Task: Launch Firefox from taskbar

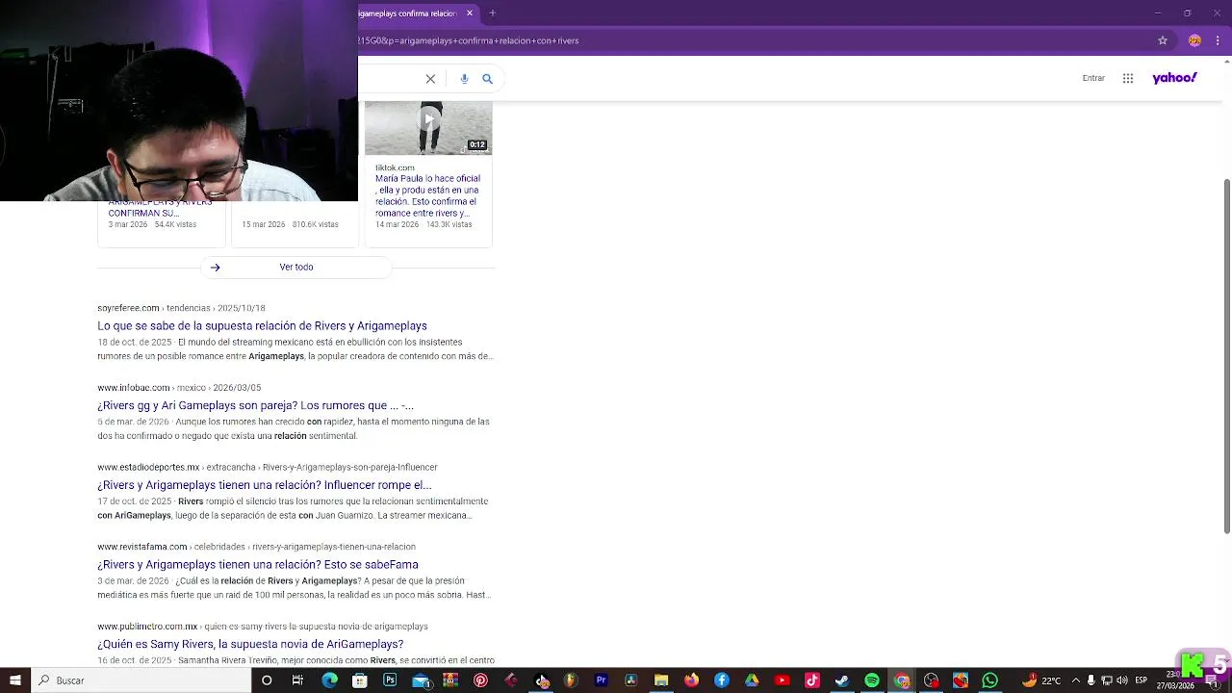Action: (691, 680)
